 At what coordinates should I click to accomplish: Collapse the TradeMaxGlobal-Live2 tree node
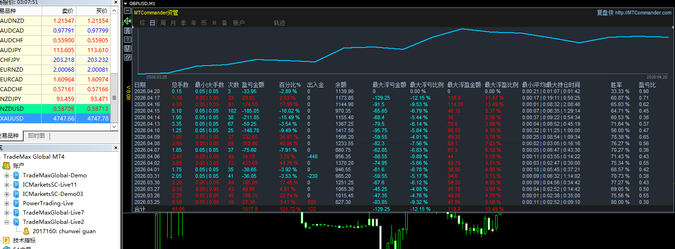coord(7,222)
